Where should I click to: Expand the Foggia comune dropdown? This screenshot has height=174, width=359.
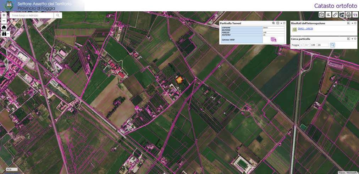301,45
